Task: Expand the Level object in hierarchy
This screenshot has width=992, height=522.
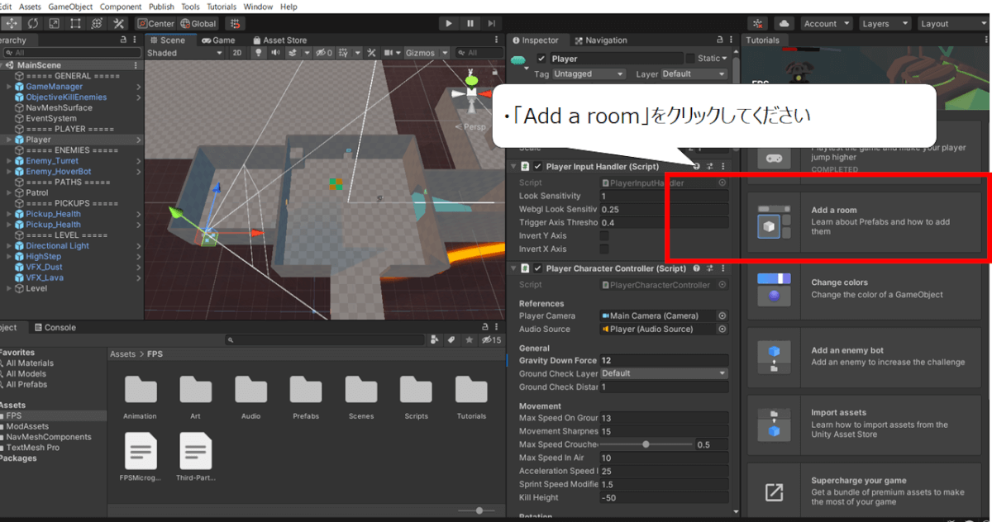Action: click(x=8, y=289)
